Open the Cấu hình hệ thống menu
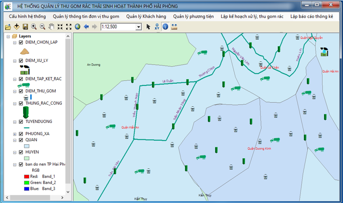 [x=28, y=16]
